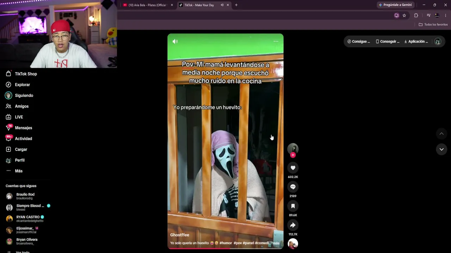Close the TikTok browser tab
Image resolution: width=451 pixels, height=253 pixels.
pyautogui.click(x=228, y=5)
